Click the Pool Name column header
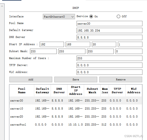This screenshot has height=140, width=147. [22, 91]
